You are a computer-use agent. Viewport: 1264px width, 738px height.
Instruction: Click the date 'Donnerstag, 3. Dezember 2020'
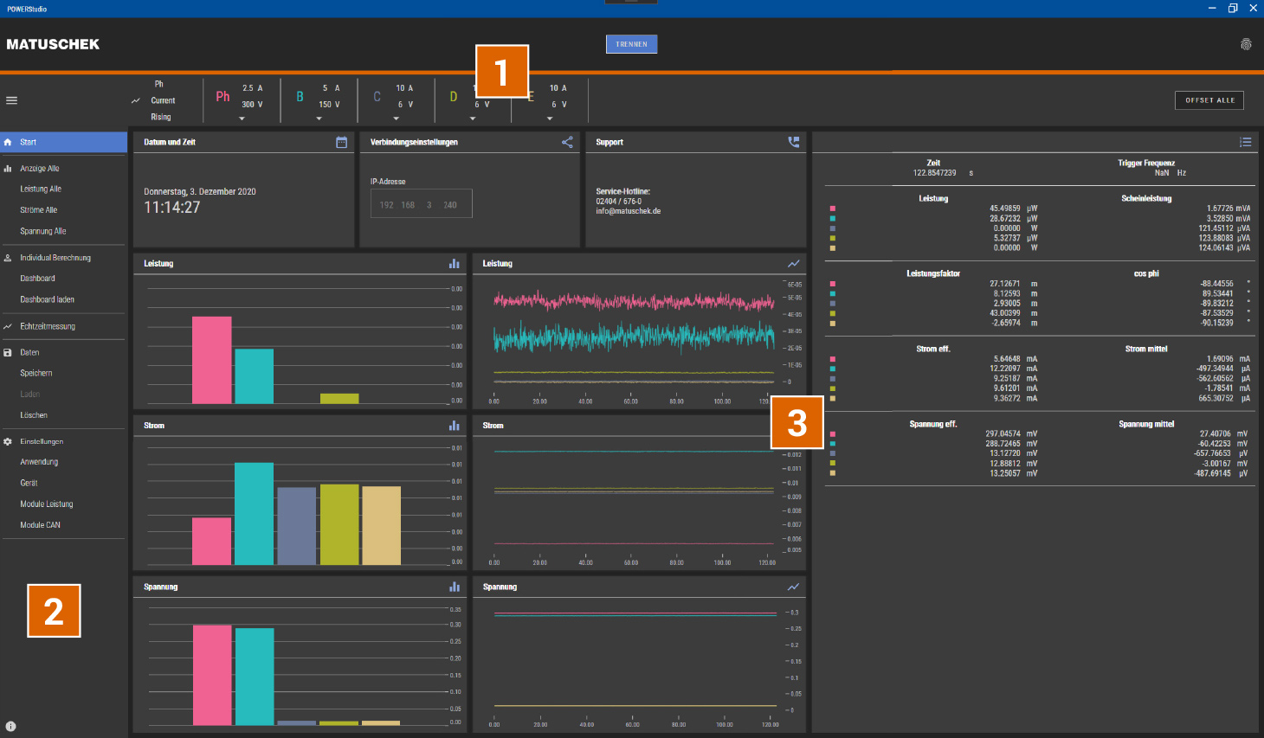[x=200, y=192]
